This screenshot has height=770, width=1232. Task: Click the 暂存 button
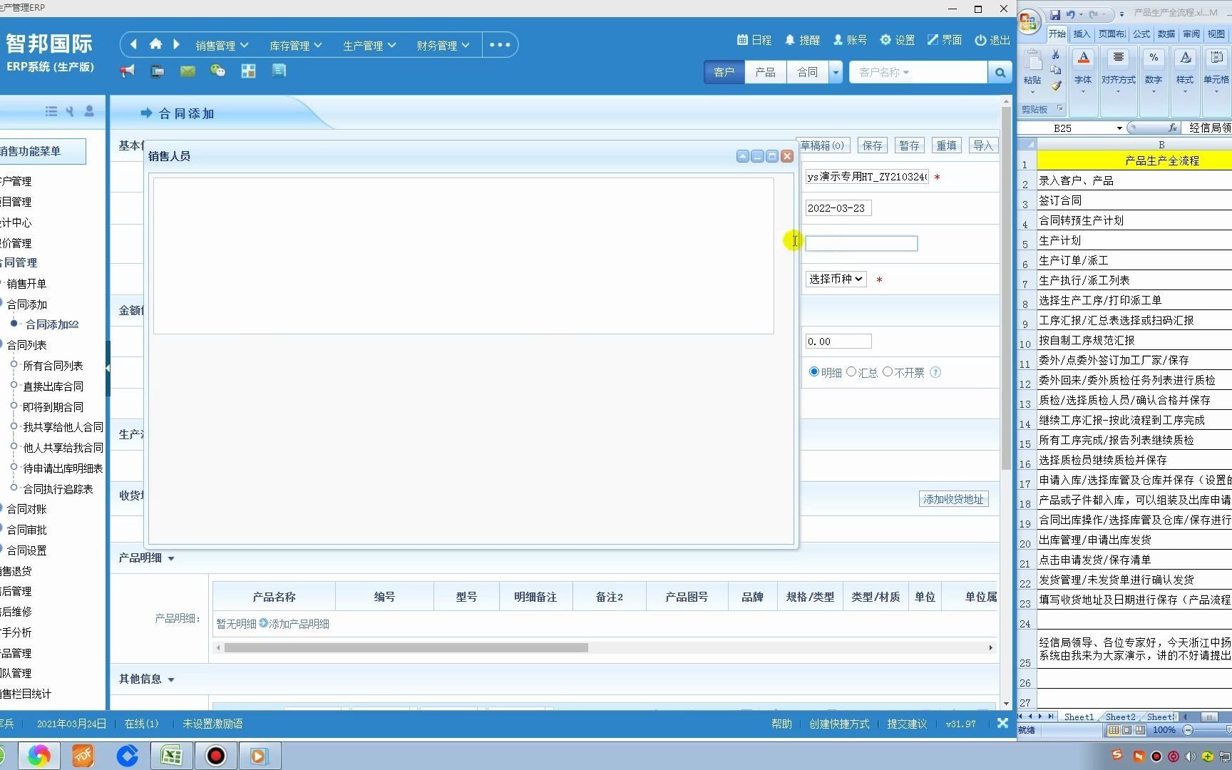click(909, 145)
